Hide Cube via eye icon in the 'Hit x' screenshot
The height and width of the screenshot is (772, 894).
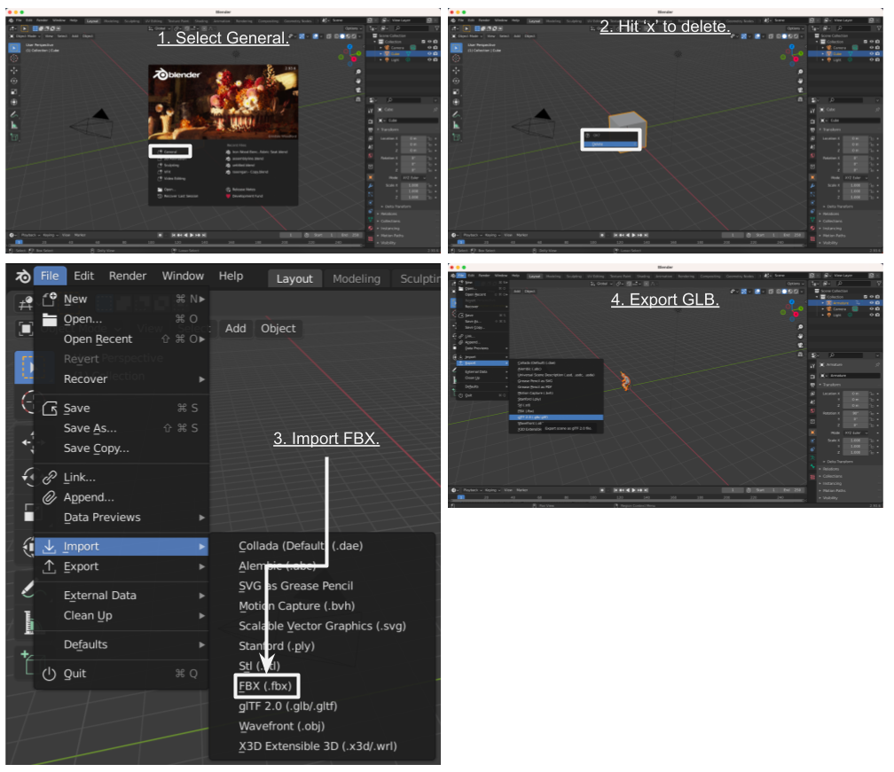point(873,53)
